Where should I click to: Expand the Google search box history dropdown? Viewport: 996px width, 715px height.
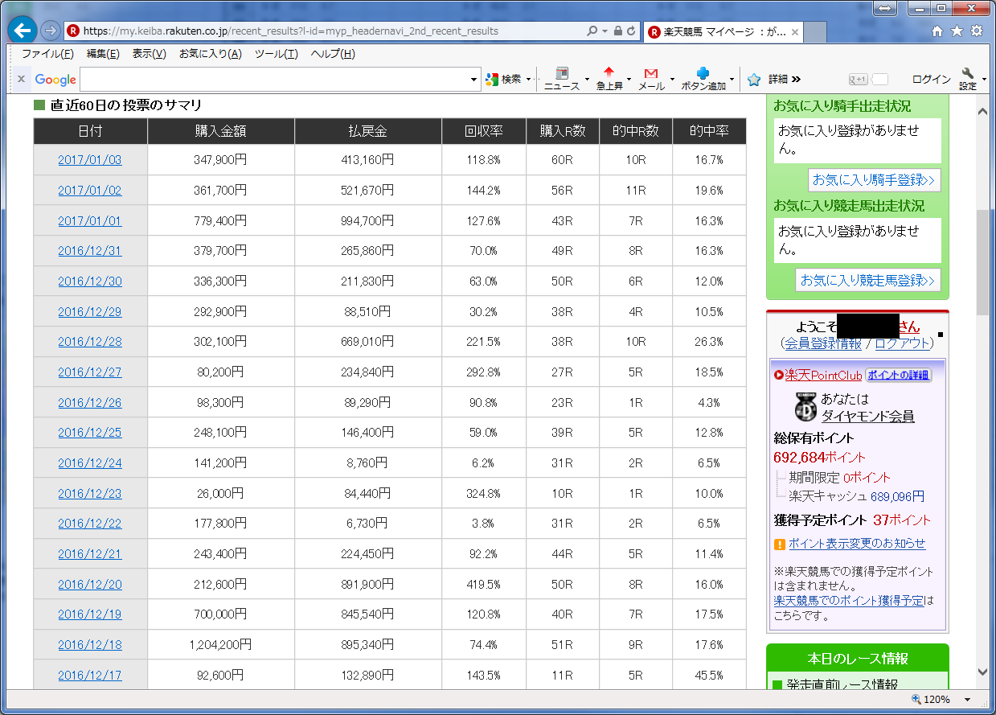click(474, 79)
